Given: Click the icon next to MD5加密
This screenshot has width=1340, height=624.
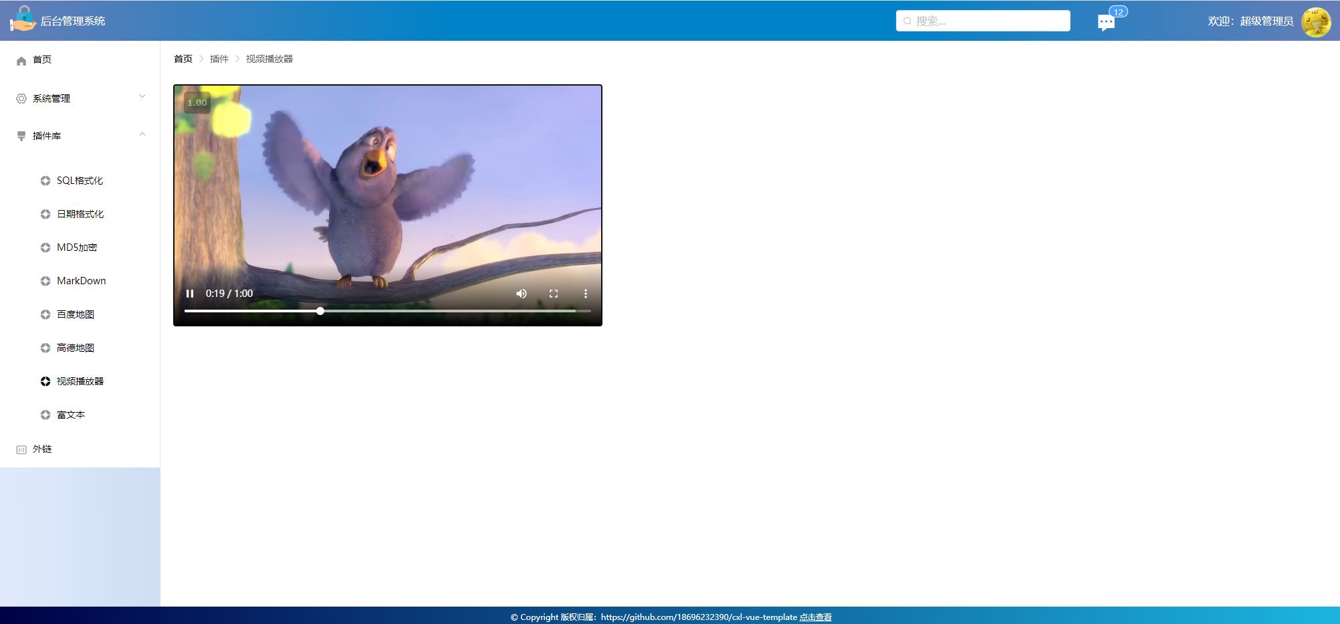Looking at the screenshot, I should (x=45, y=247).
